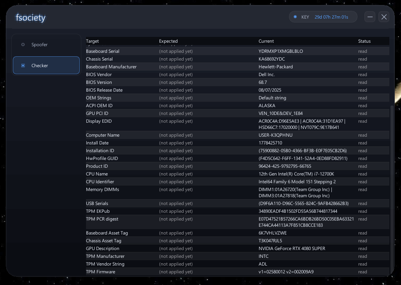Select the Baseboard Serial row label
This screenshot has width=401, height=285.
click(x=103, y=51)
